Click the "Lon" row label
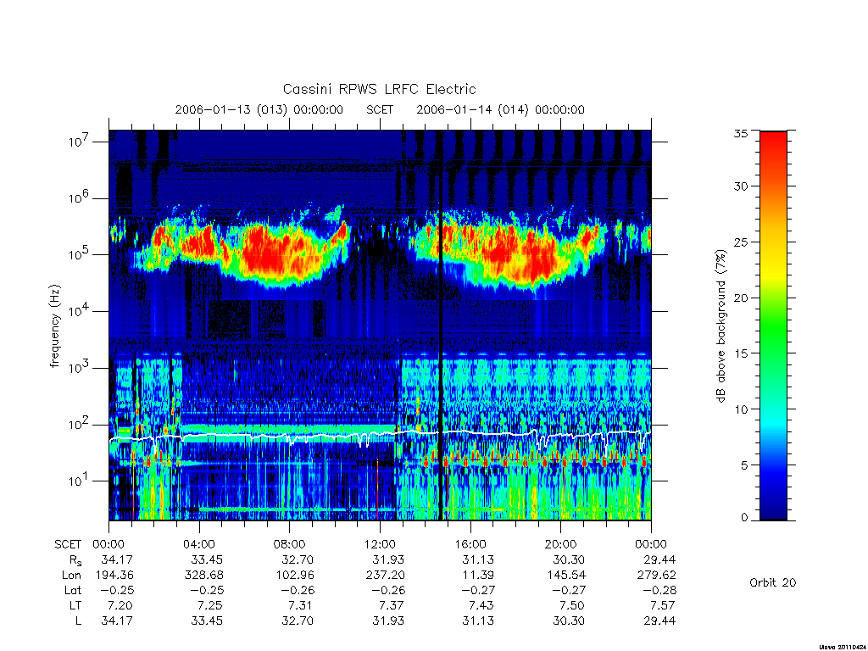The image size is (868, 651). click(71, 576)
